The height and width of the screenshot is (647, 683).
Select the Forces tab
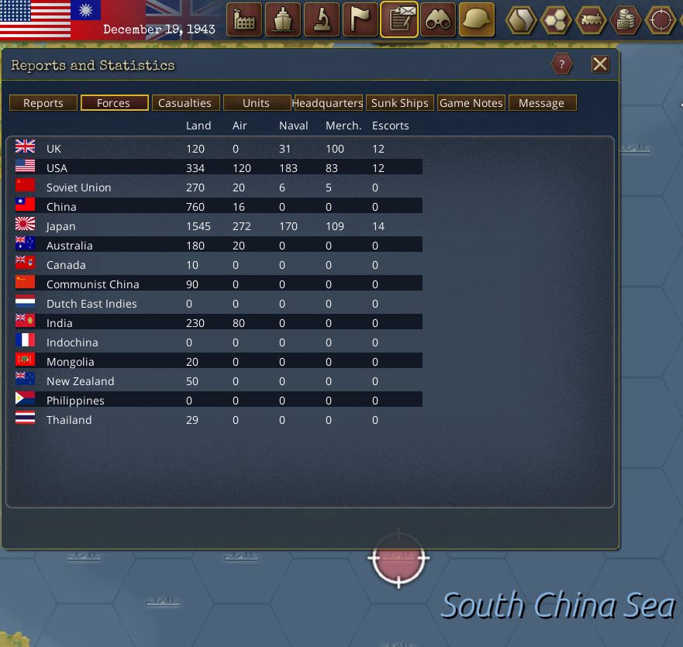115,103
